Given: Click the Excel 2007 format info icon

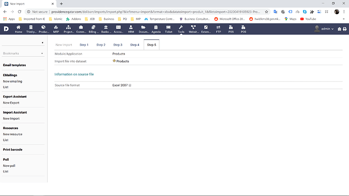Looking at the screenshot, I should [130, 85].
